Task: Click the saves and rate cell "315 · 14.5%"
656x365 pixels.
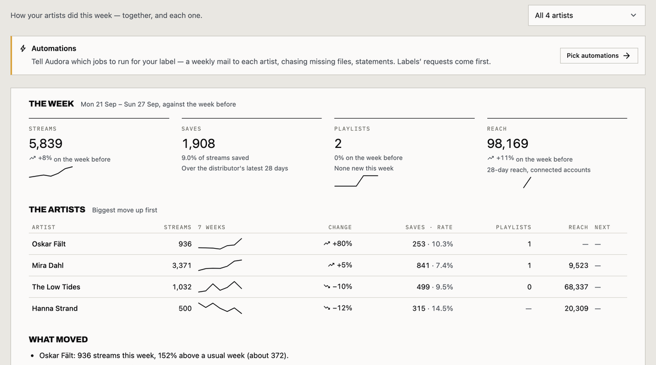Action: [x=432, y=308]
